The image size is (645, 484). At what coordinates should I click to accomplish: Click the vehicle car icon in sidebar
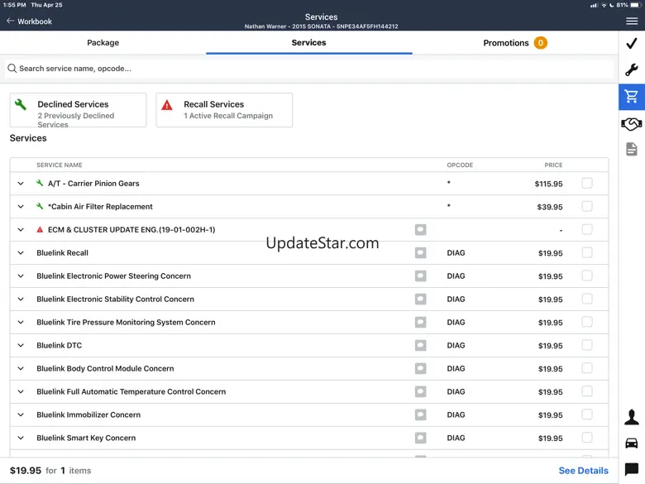tap(632, 443)
